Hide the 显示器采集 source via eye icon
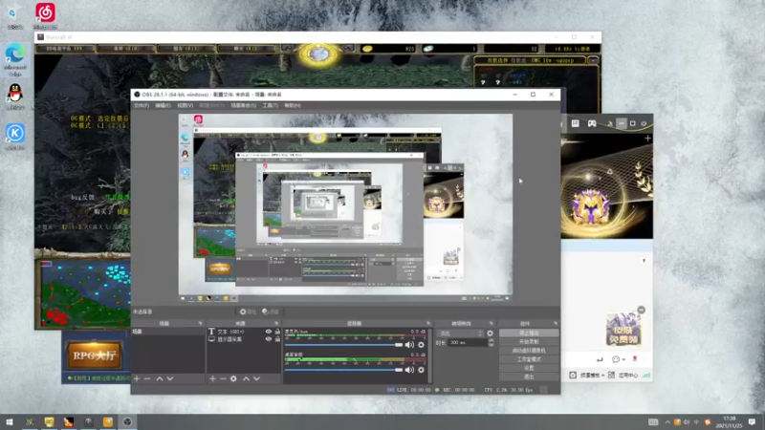The width and height of the screenshot is (765, 430). (x=269, y=339)
